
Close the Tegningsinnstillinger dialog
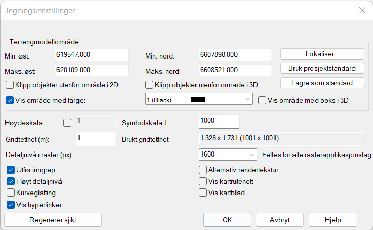tap(362, 10)
